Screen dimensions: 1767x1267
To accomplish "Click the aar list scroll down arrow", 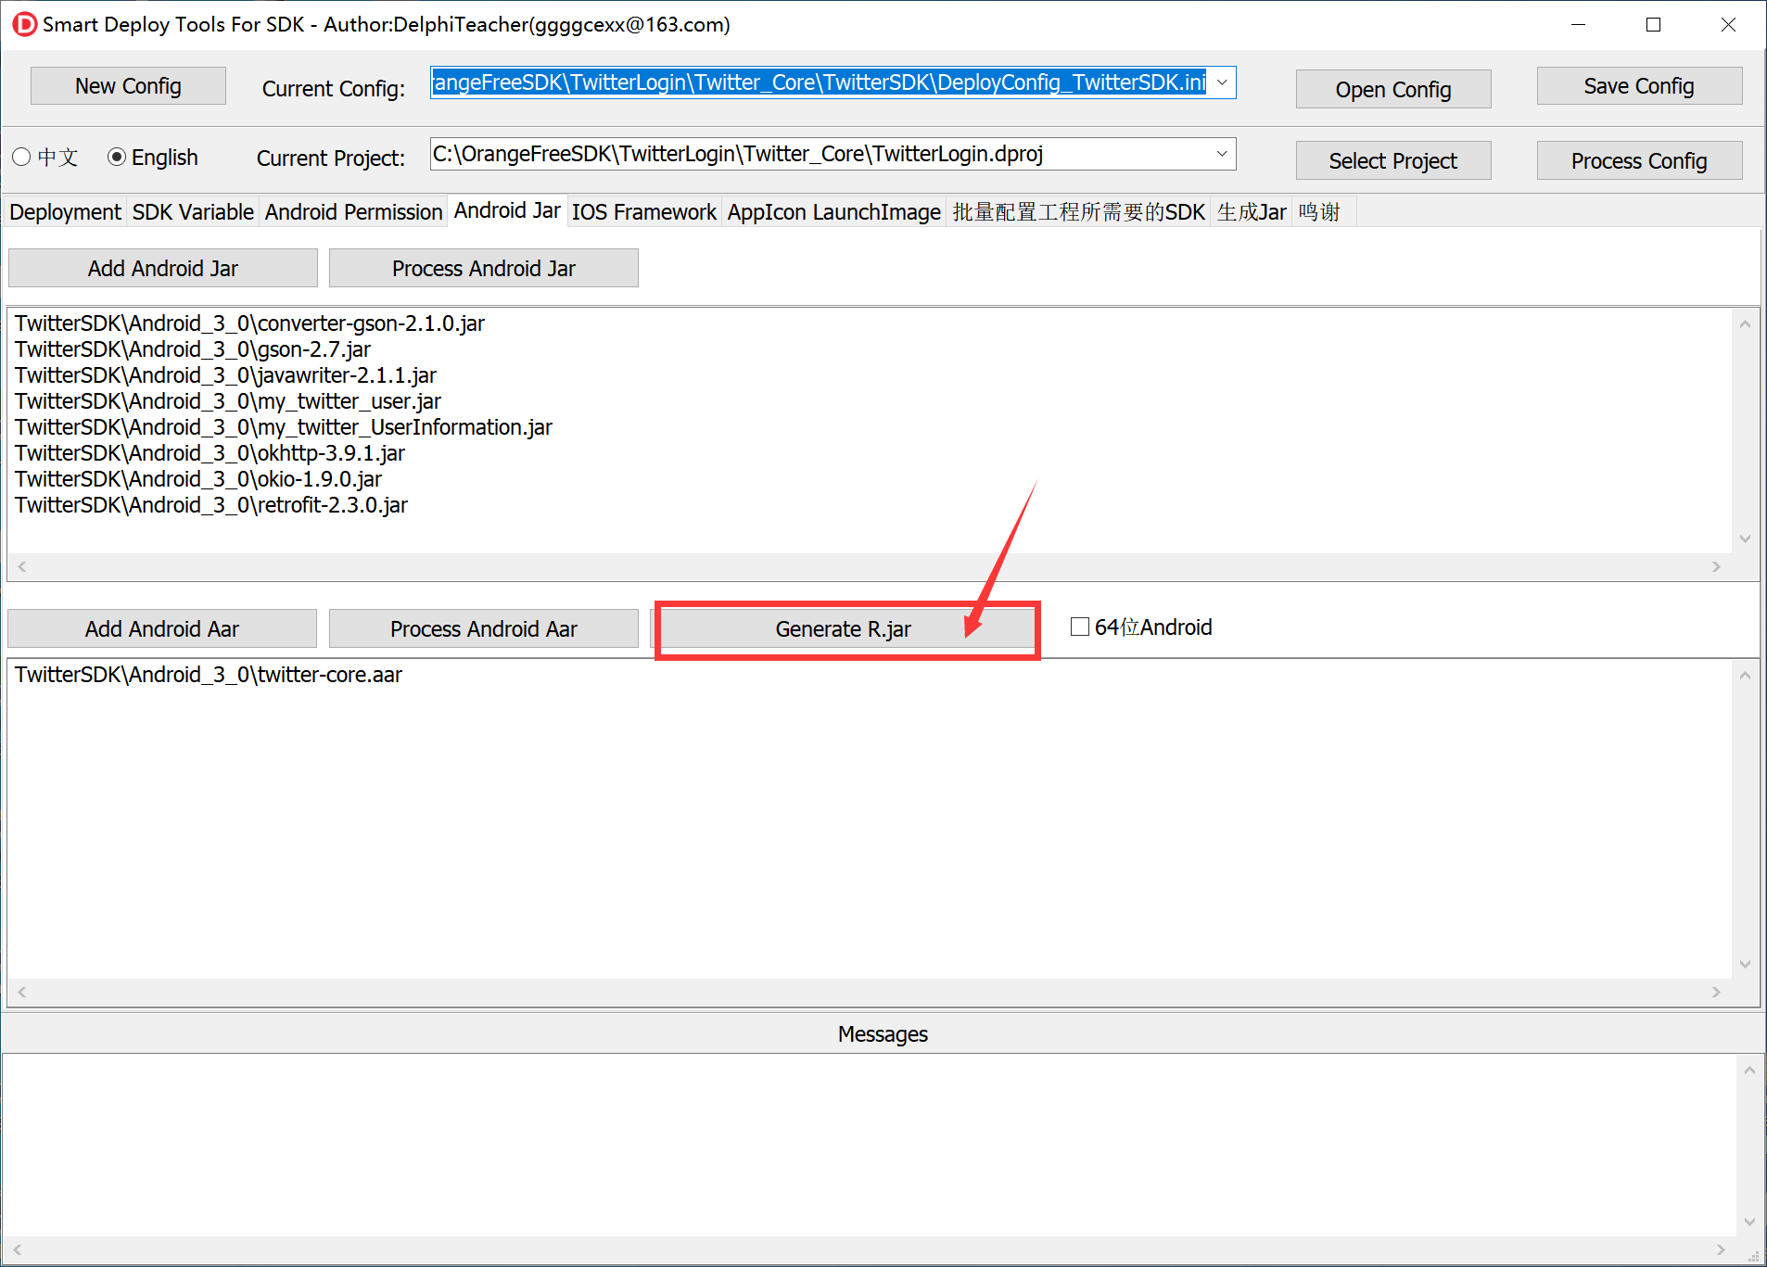I will coord(1745,964).
